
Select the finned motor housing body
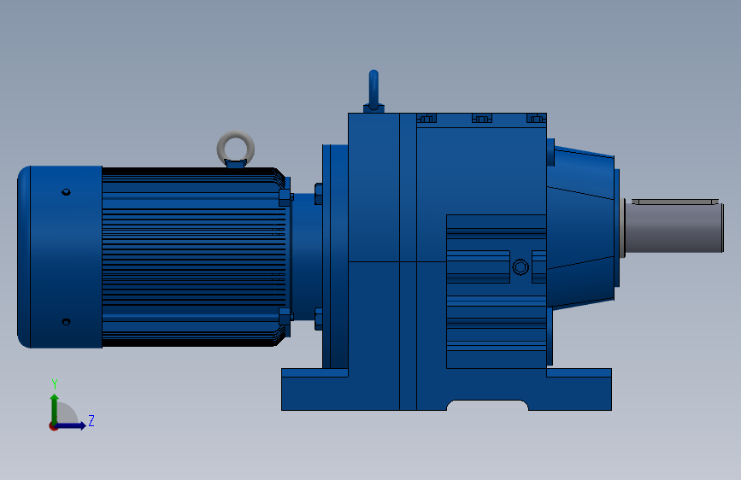pyautogui.click(x=194, y=257)
